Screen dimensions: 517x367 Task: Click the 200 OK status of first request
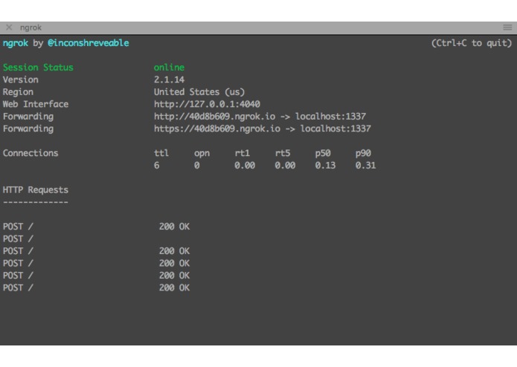pos(174,227)
